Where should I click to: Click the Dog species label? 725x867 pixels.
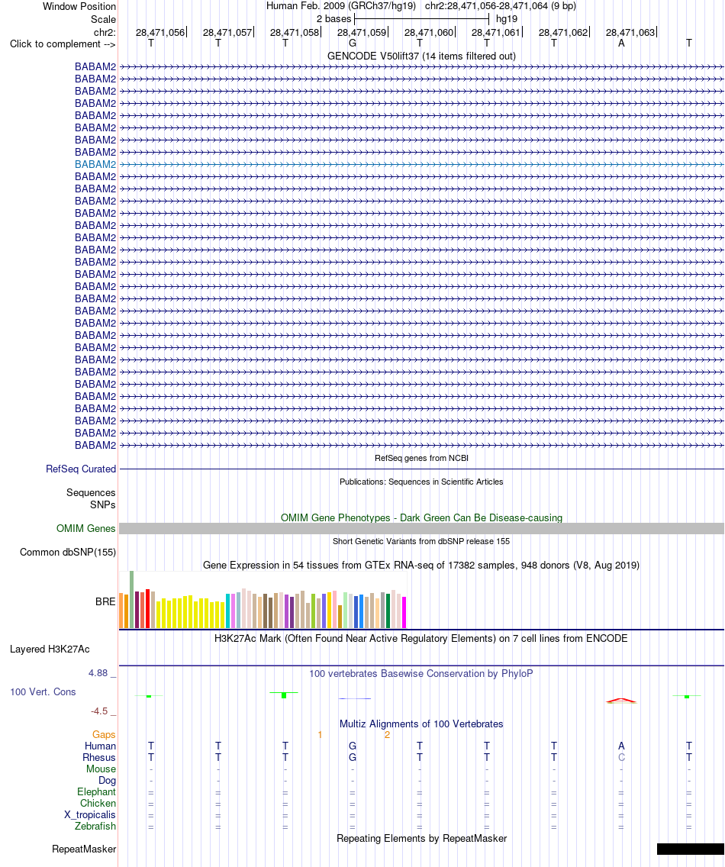click(107, 780)
